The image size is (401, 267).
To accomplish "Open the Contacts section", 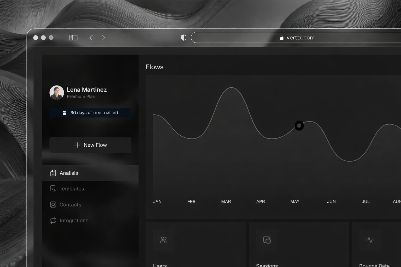I will (x=90, y=205).
